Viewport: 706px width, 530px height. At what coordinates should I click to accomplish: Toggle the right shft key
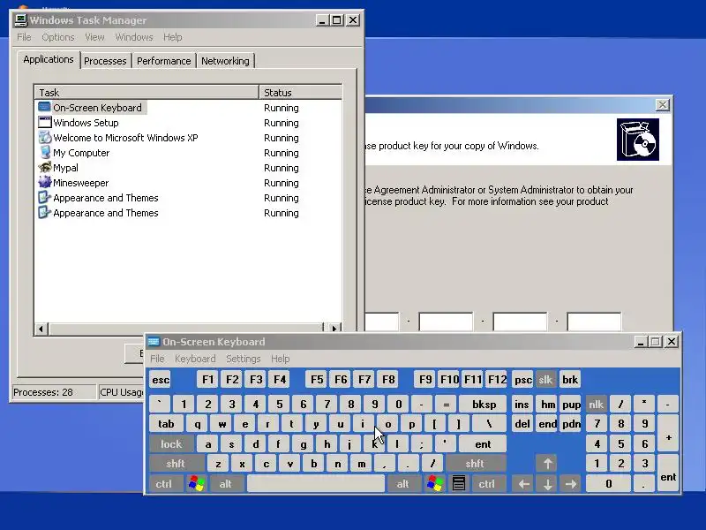[x=475, y=463]
